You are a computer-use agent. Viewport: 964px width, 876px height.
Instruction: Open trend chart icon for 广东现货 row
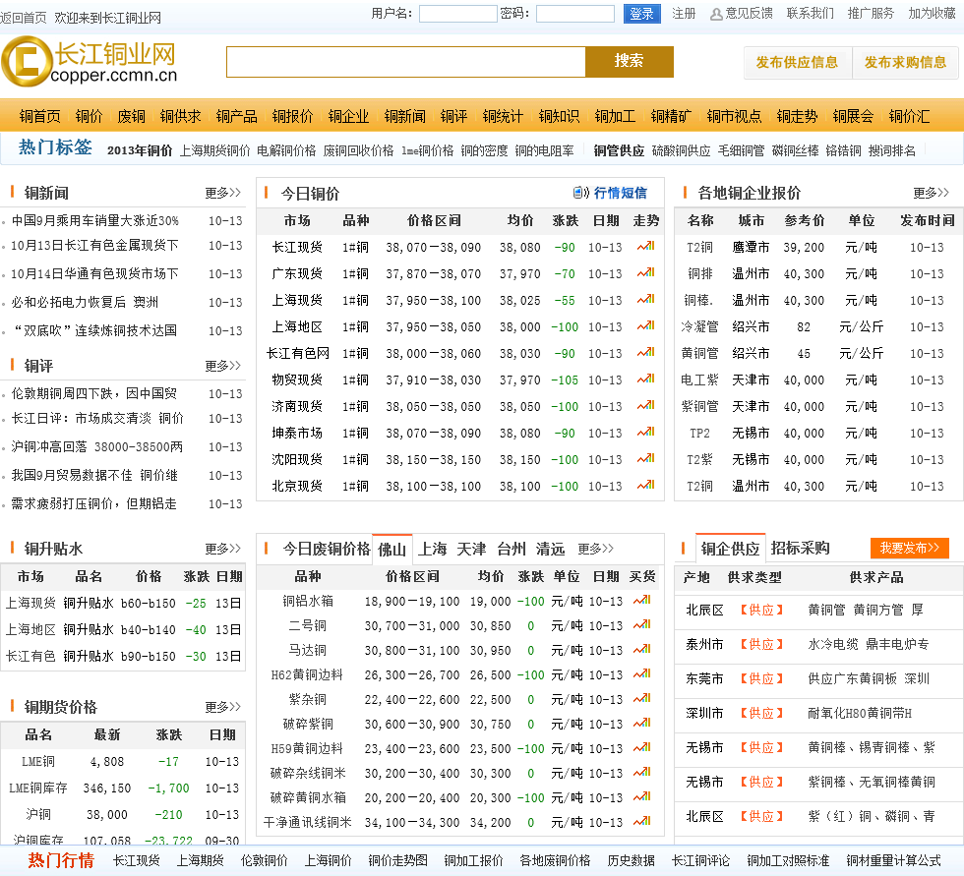click(645, 272)
